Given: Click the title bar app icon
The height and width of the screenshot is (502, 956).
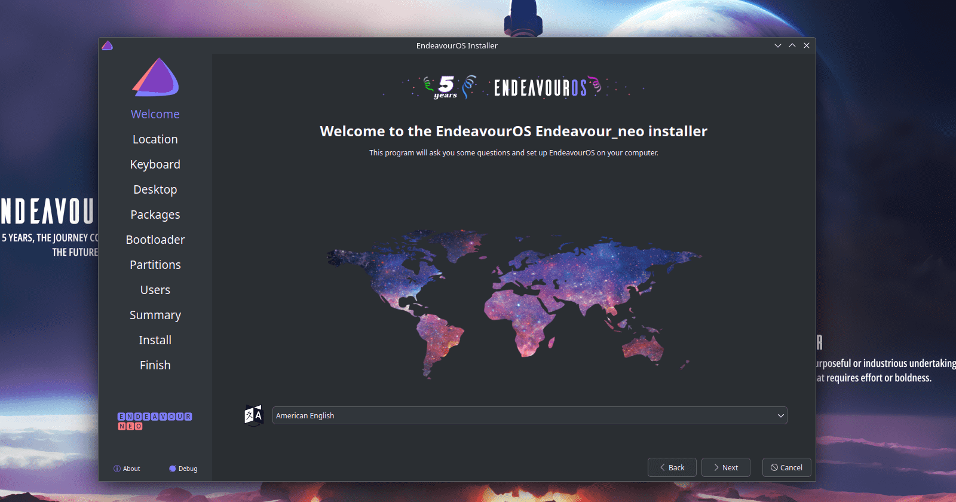Looking at the screenshot, I should point(108,45).
